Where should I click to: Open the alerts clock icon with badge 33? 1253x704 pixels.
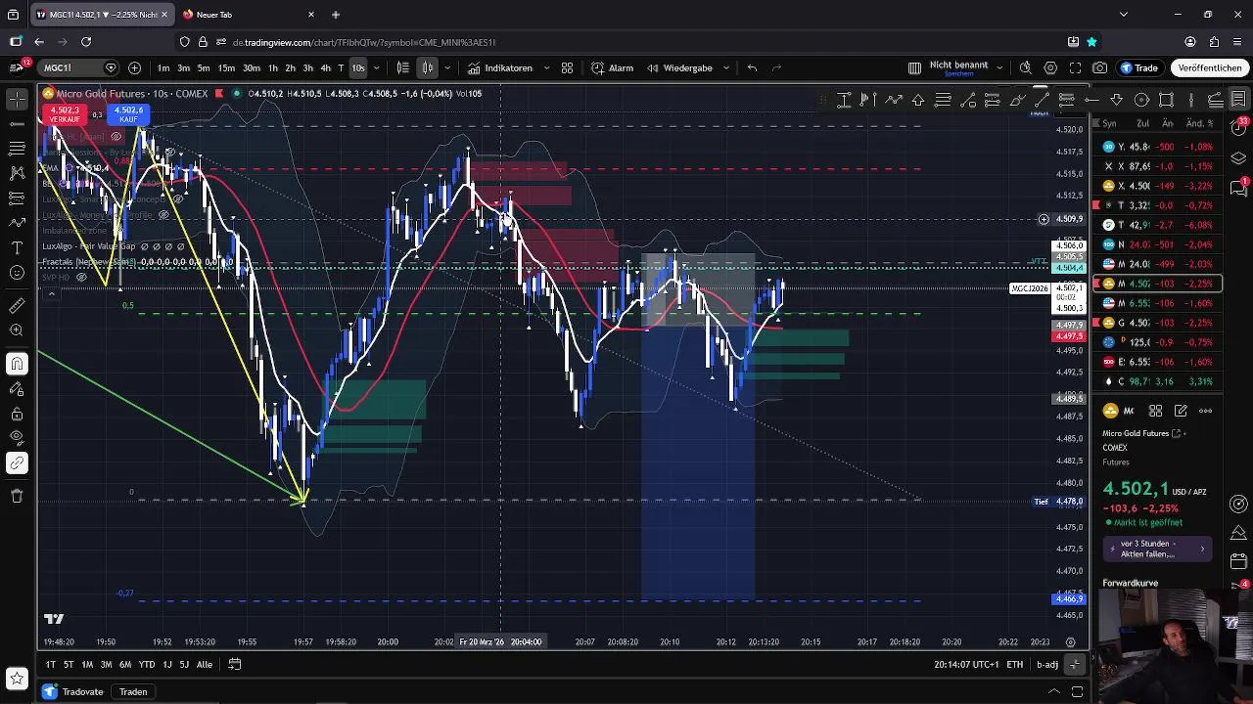tap(1238, 128)
